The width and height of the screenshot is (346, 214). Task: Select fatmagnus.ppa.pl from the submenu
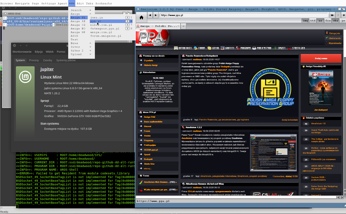111,28
